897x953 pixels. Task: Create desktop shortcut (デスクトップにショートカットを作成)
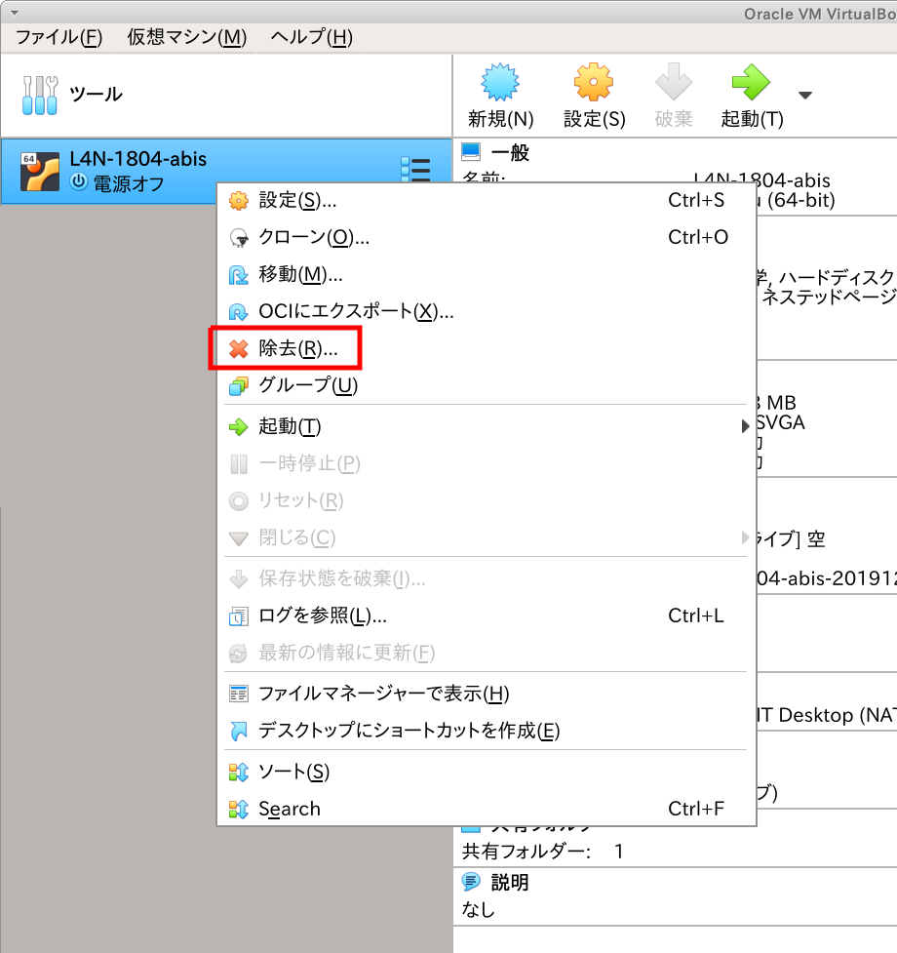(x=409, y=731)
